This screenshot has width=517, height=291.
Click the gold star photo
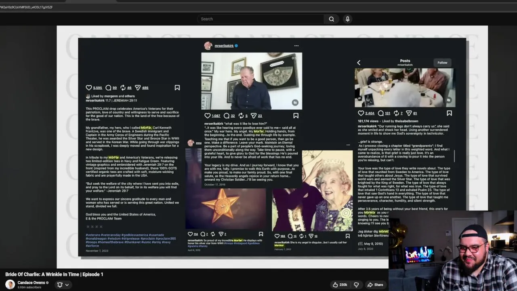click(x=226, y=209)
